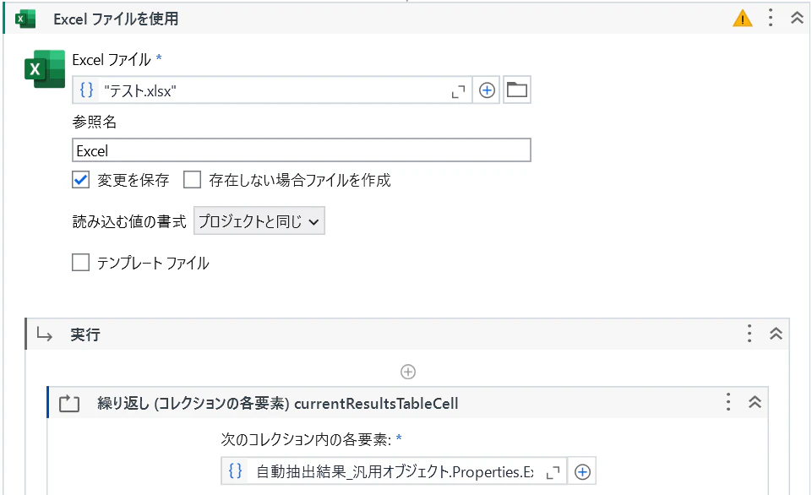Open the 実行 block options menu
This screenshot has height=495, width=812.
tap(749, 334)
